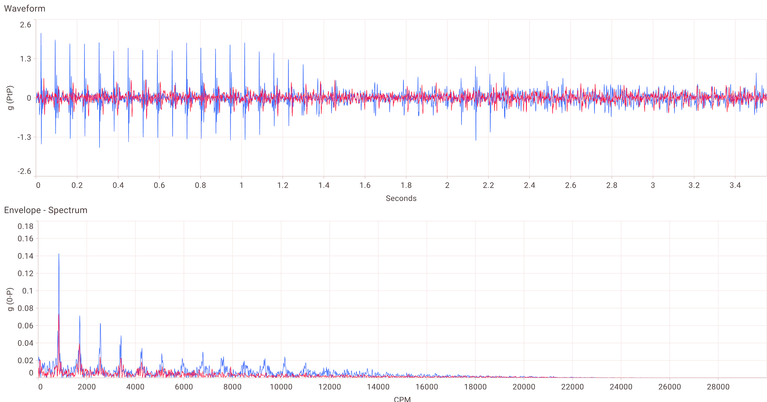
Task: Click the 3.4 seconds axis tick label
Action: [735, 185]
